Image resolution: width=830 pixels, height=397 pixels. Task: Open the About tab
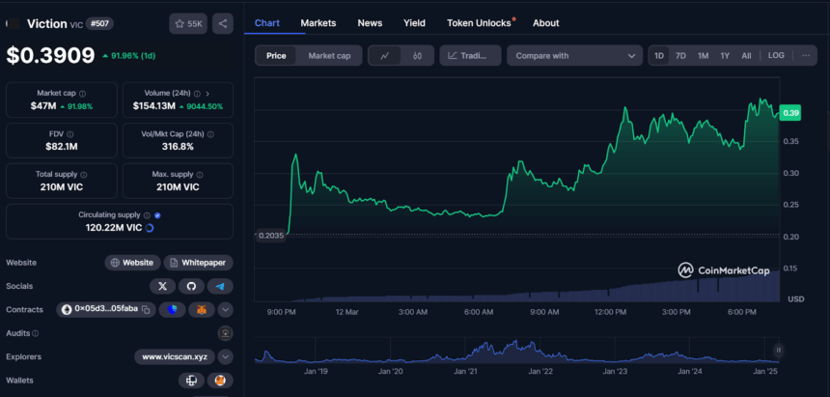(x=545, y=23)
